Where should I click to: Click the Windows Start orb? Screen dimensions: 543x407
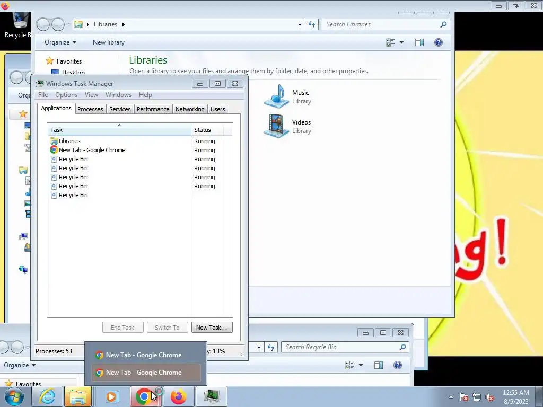point(14,396)
